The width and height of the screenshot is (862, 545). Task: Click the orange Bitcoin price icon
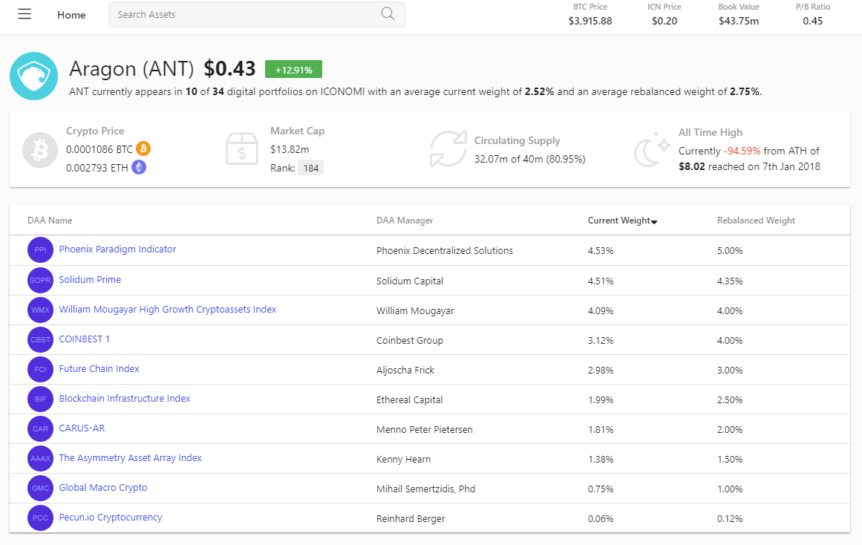[x=143, y=149]
